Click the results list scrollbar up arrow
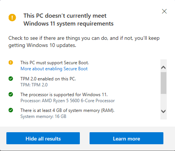The image size is (175, 151). [163, 68]
